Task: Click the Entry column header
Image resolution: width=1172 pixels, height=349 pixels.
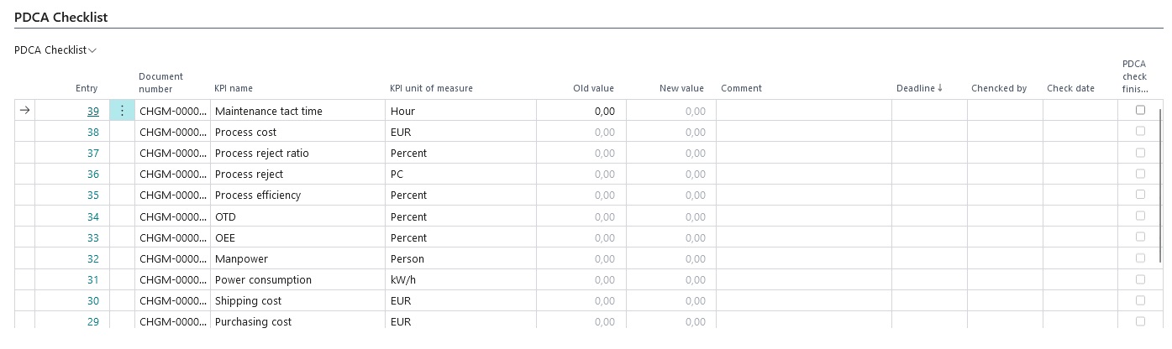Action: pos(87,88)
